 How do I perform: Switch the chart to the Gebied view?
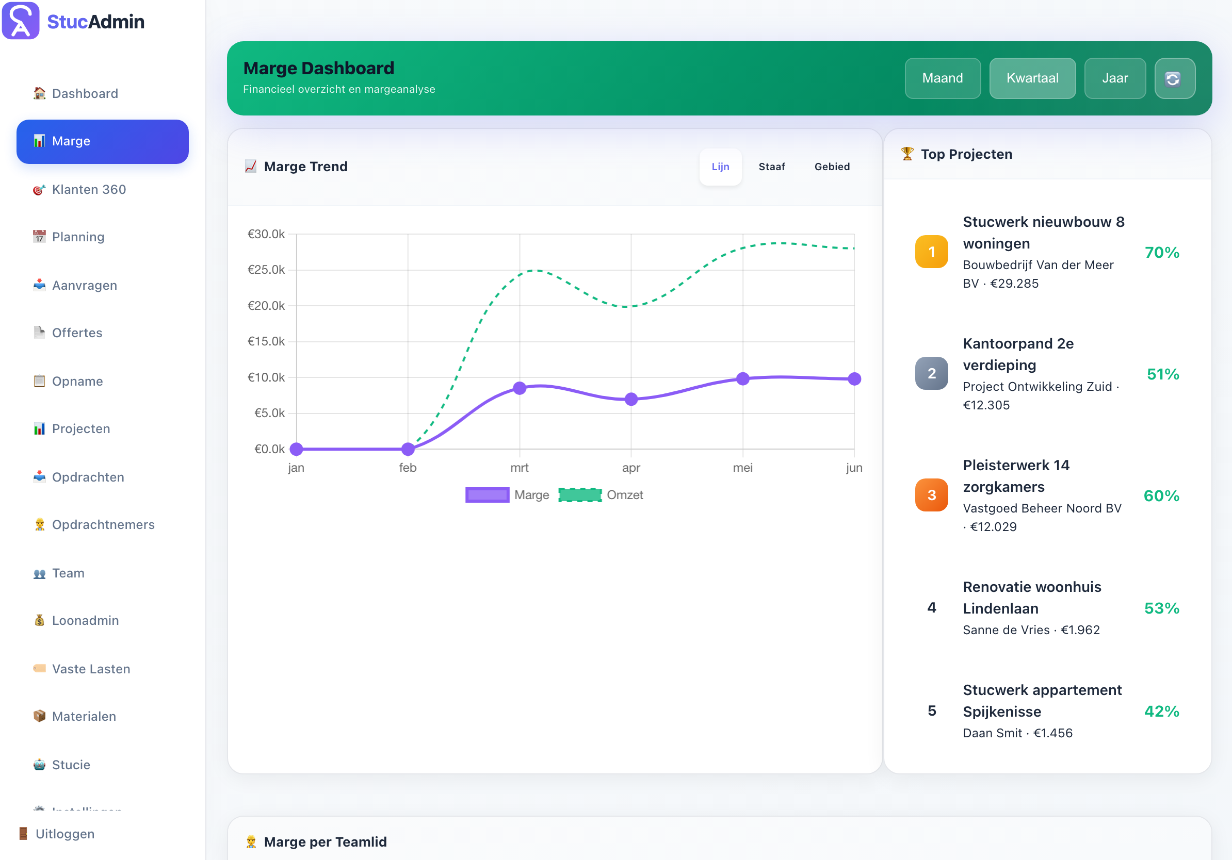[832, 167]
